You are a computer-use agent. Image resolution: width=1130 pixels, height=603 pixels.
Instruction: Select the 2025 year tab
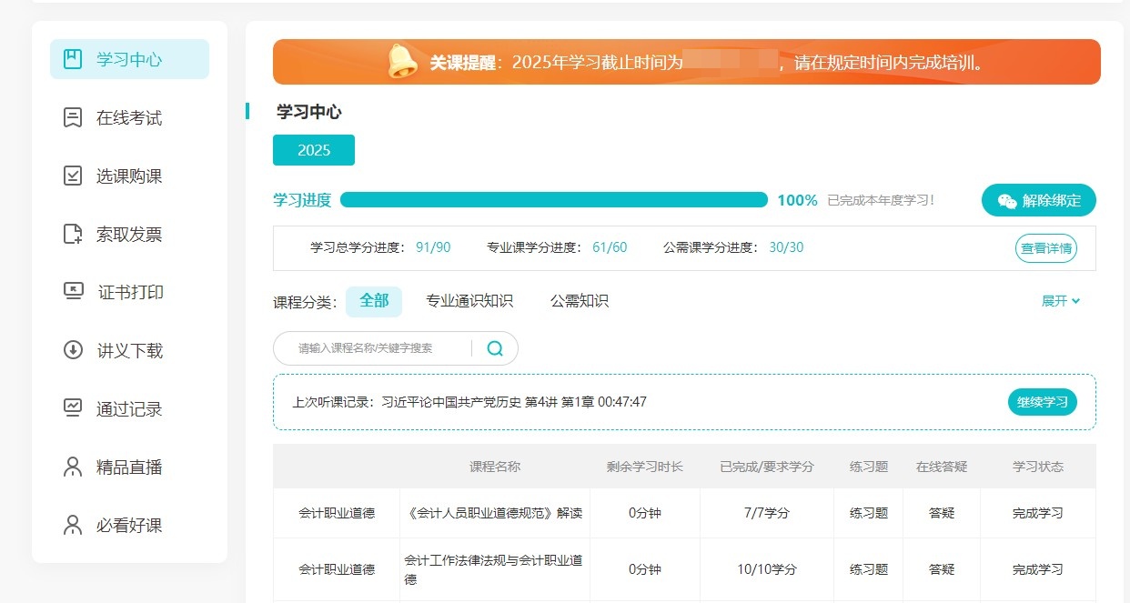pyautogui.click(x=313, y=149)
